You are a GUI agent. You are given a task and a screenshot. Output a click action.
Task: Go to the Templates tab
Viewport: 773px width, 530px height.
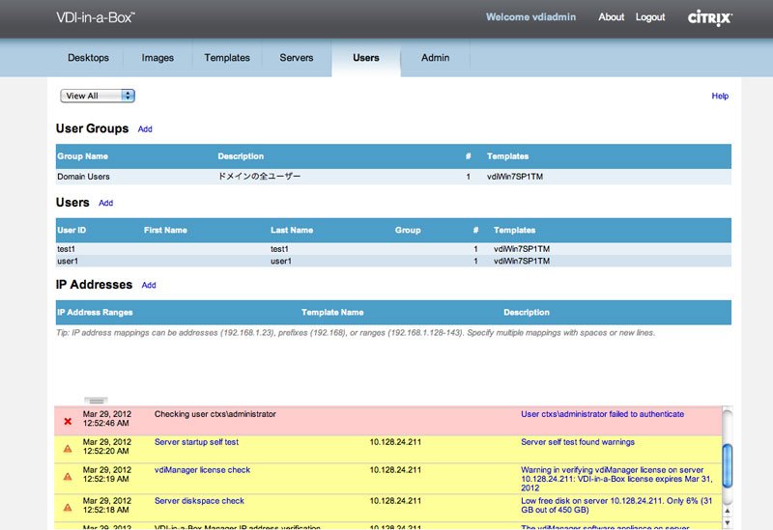tap(227, 58)
